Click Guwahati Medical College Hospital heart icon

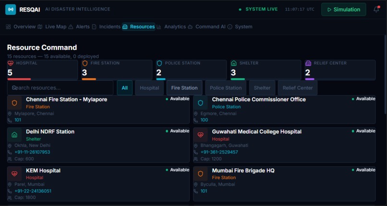tap(200, 135)
